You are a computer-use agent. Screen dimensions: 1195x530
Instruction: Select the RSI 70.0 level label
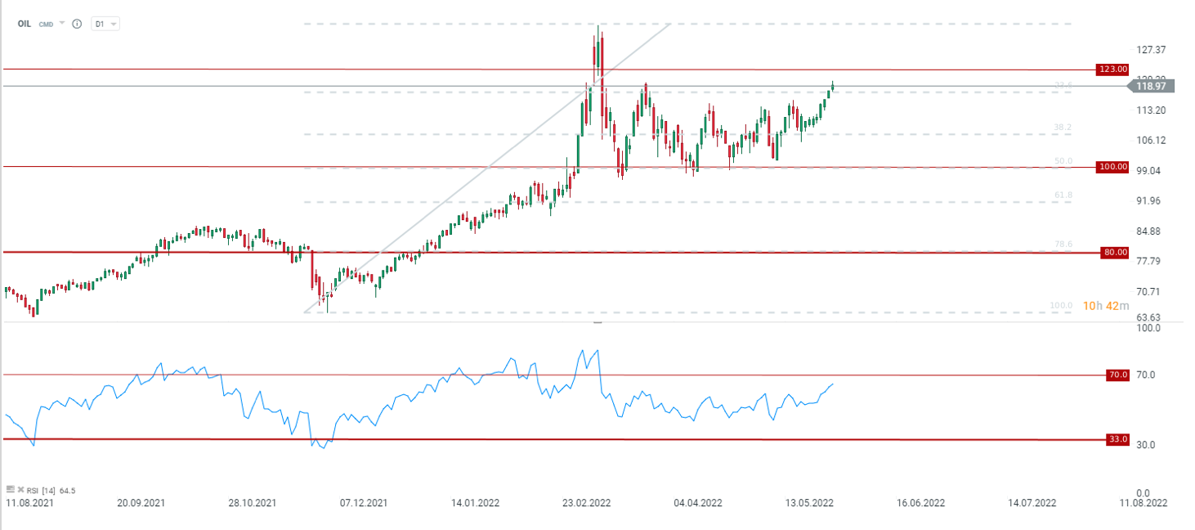[x=1117, y=375]
